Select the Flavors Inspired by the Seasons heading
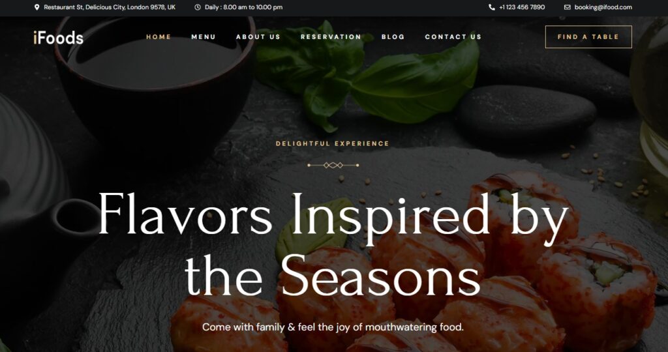The image size is (668, 352). tap(333, 244)
